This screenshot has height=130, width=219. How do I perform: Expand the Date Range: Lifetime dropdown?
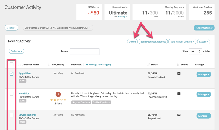click(182, 42)
